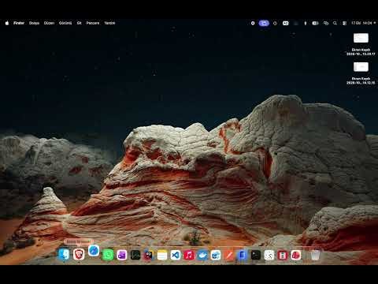Select the top Ekran Kaydı file on desktop

point(361,44)
